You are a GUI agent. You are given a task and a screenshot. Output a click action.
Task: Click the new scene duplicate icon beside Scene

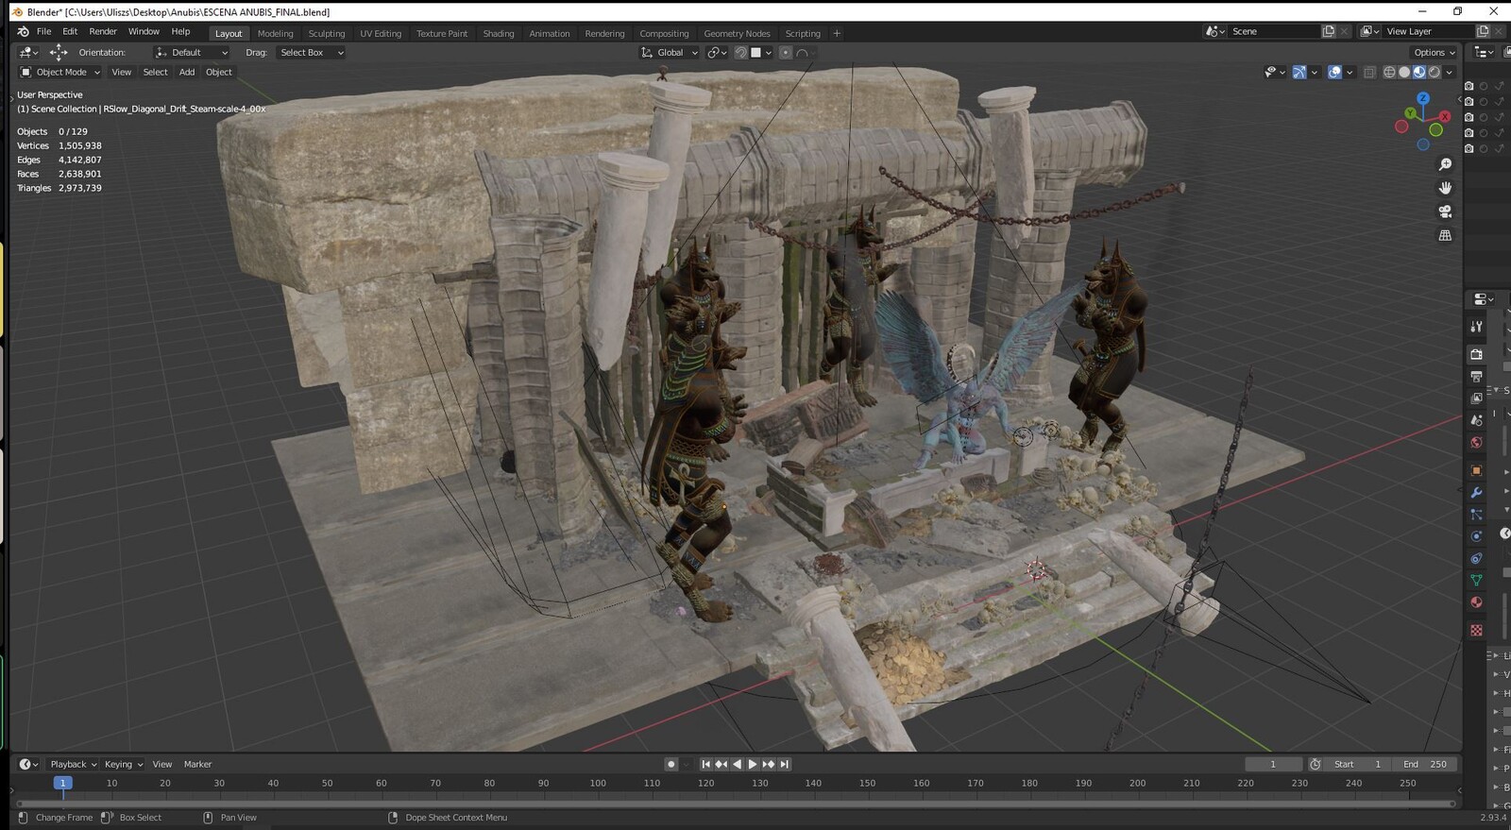tap(1329, 31)
